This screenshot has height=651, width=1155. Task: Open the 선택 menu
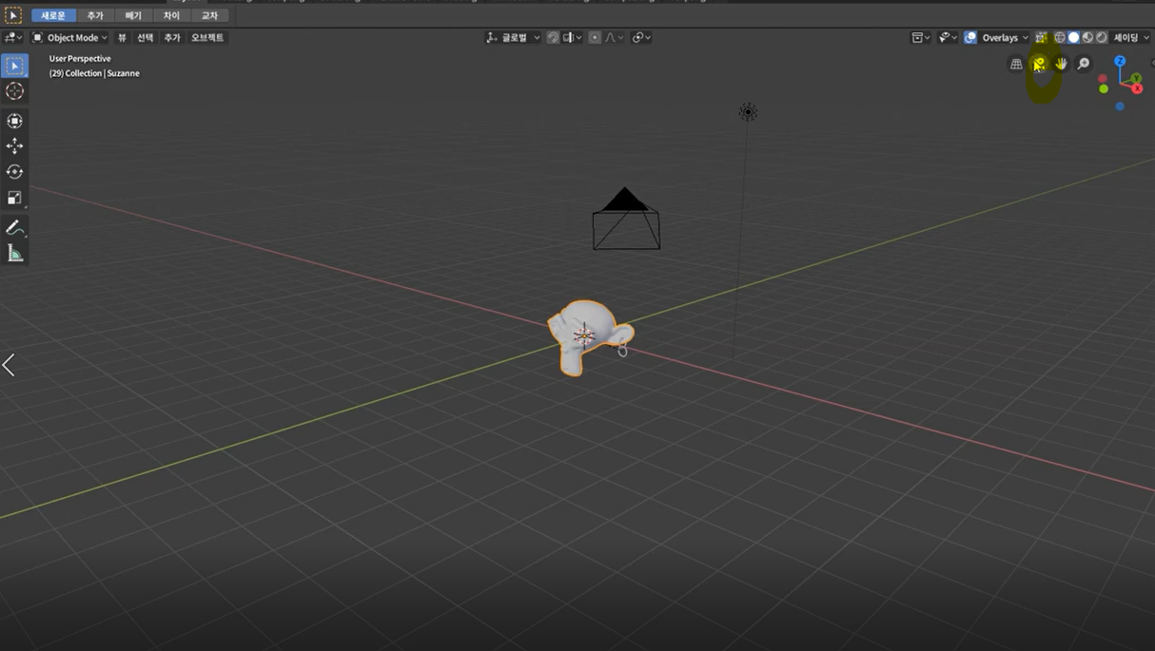click(145, 38)
